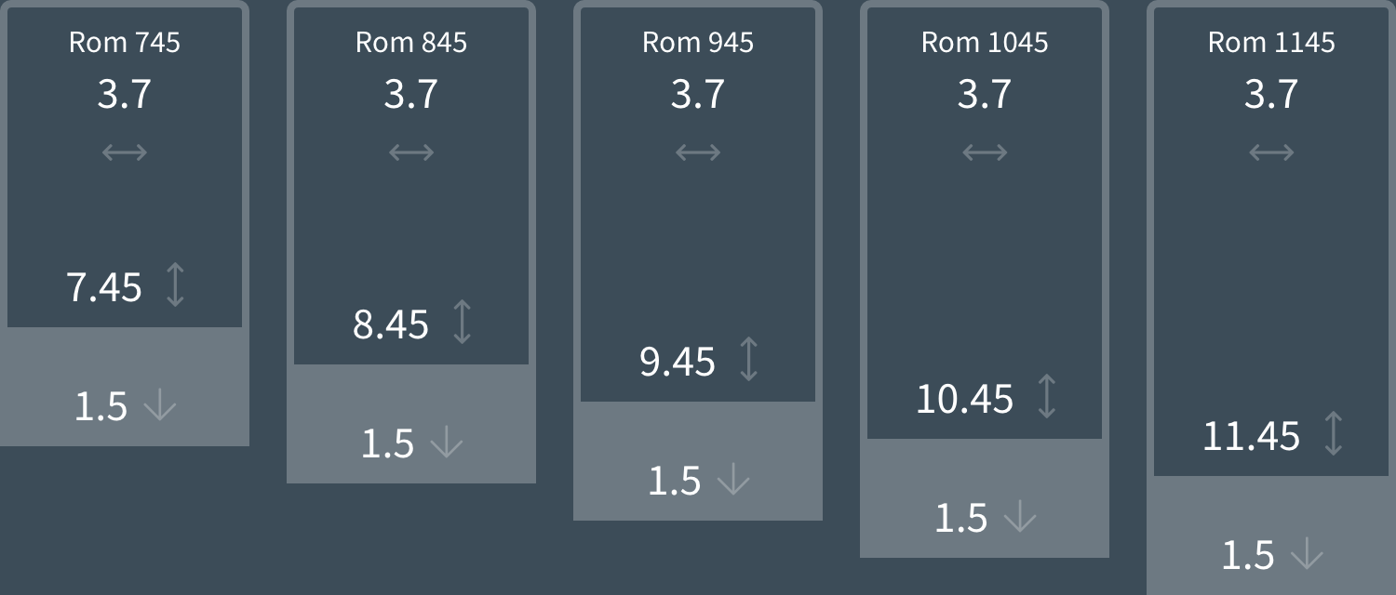The width and height of the screenshot is (1396, 595).
Task: Click the down arrow below Rom 845
Action: pyautogui.click(x=447, y=443)
